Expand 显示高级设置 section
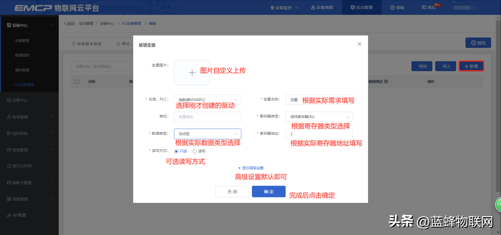This screenshot has width=501, height=235. (250, 168)
